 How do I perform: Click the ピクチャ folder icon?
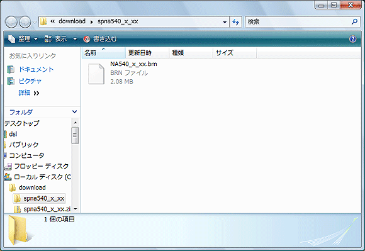11,81
